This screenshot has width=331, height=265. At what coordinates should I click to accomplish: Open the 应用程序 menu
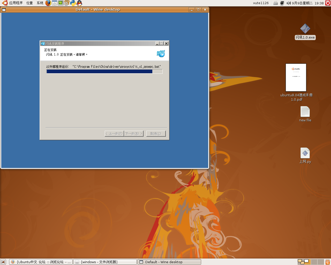pos(16,3)
